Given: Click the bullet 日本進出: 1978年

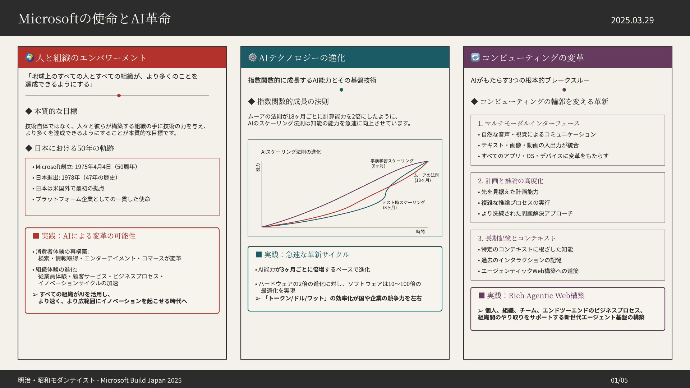Looking at the screenshot, I should (75, 177).
